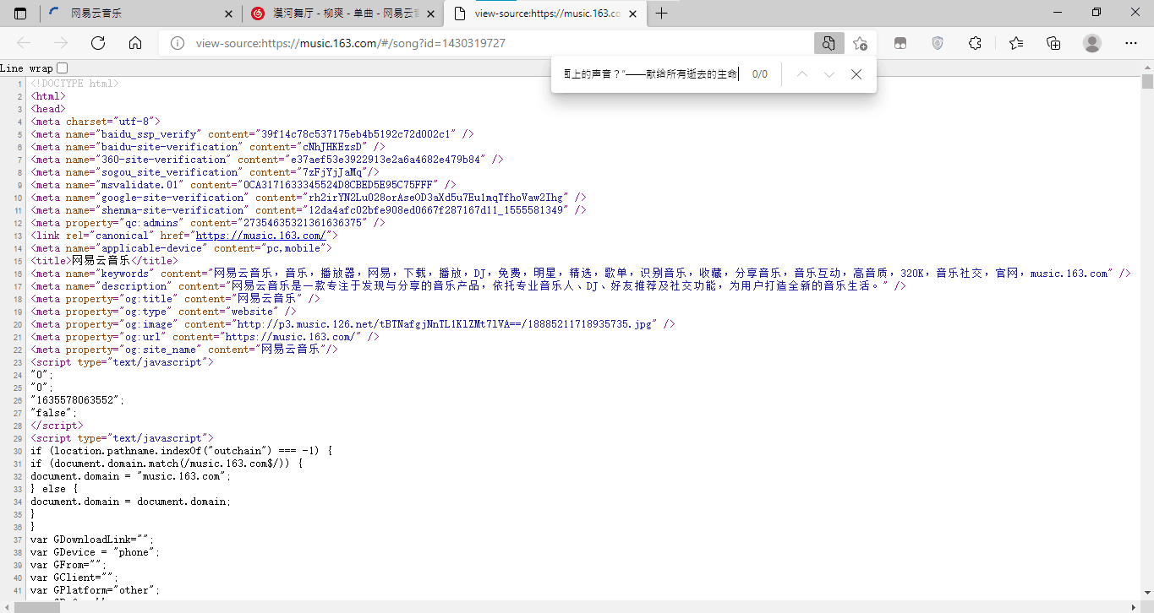Screen dimensions: 1154x613
Task: Go forward to next page
Action: click(x=61, y=43)
